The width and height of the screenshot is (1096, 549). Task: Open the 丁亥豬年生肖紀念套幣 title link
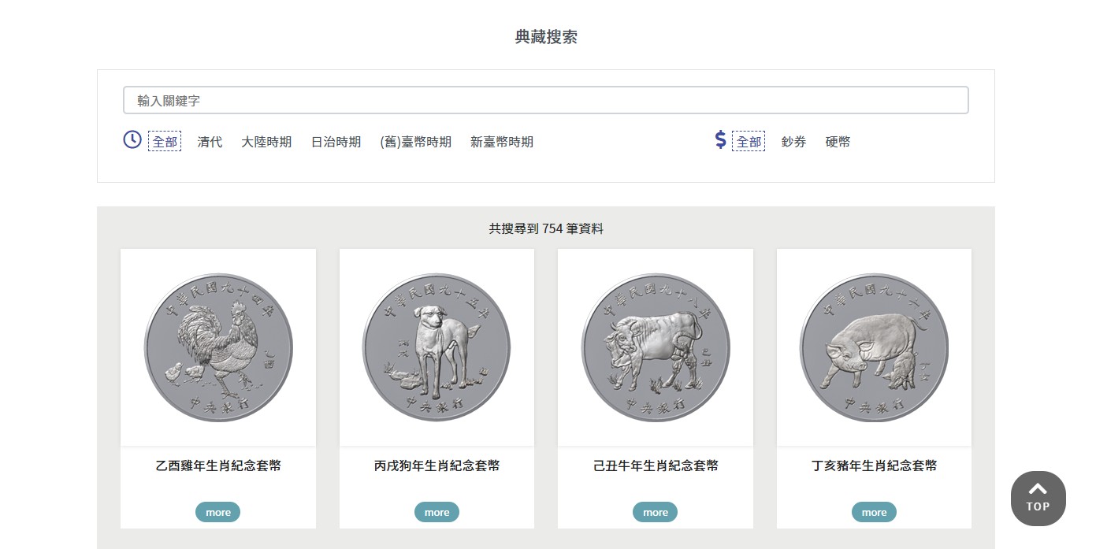tap(874, 466)
